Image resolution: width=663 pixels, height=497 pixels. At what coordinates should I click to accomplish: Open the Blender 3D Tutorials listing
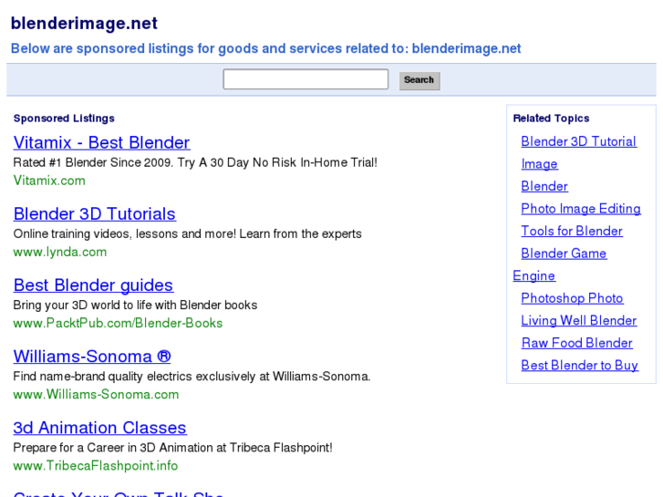pyautogui.click(x=94, y=213)
